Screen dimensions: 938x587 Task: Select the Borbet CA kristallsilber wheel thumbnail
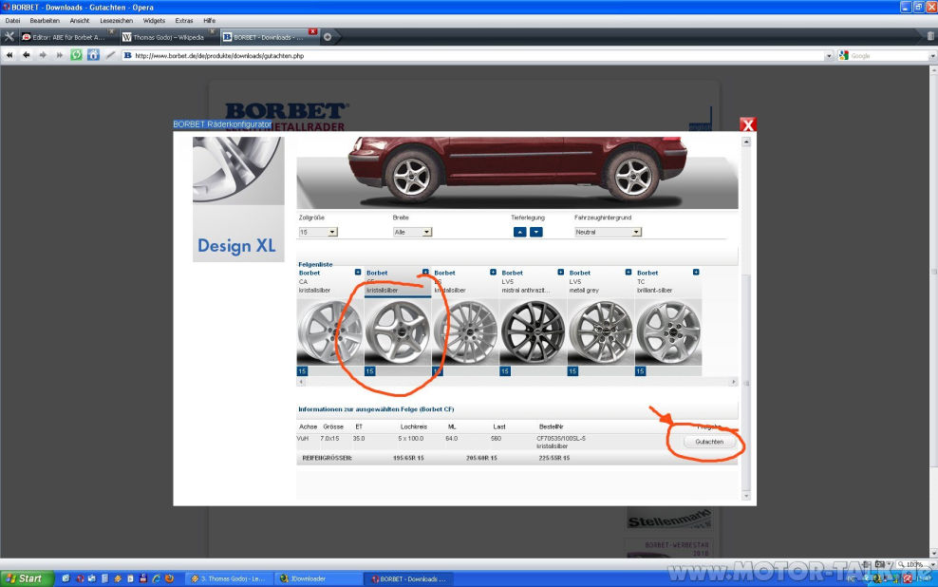click(x=330, y=332)
